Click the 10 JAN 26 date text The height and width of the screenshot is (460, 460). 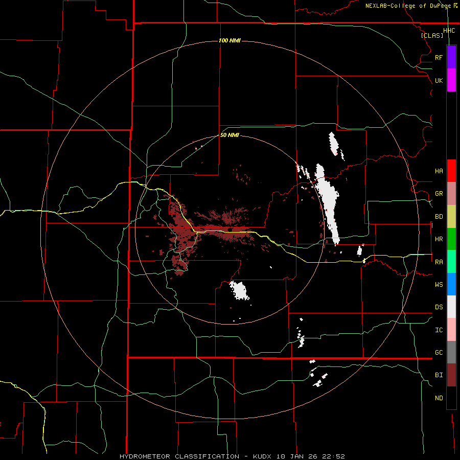[x=297, y=456]
